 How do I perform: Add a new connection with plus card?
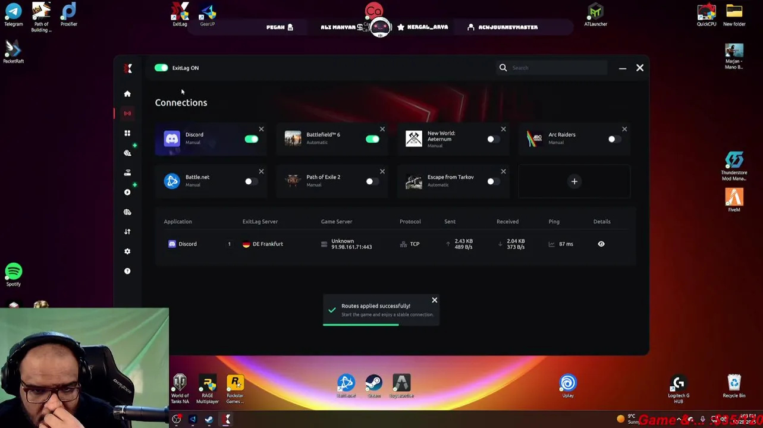574,181
